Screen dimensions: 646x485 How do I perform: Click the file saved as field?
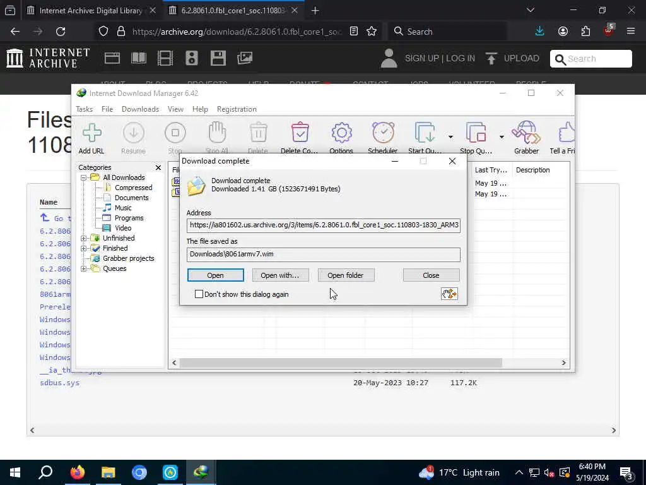[324, 254]
